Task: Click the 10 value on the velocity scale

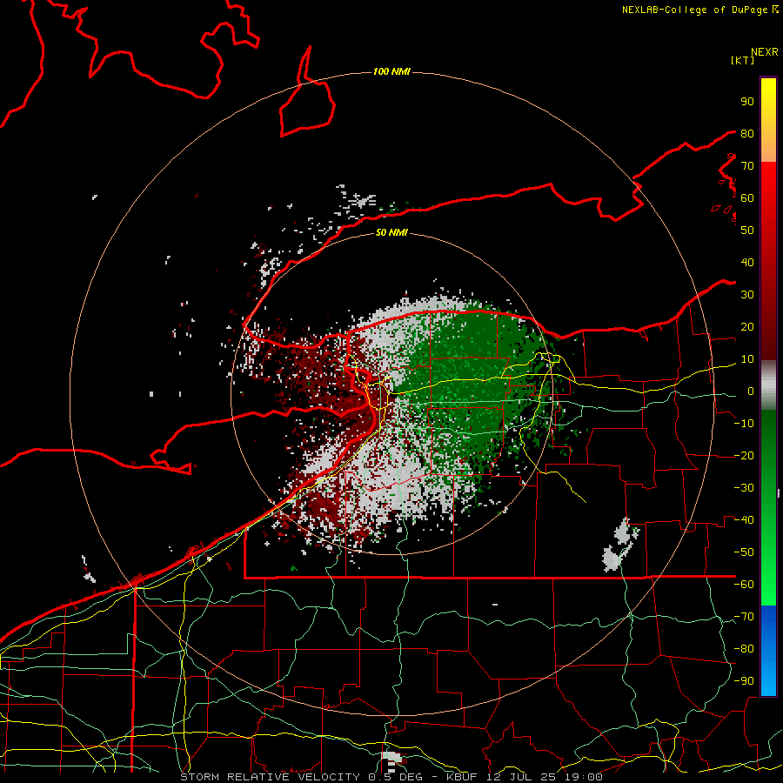Action: (x=747, y=359)
